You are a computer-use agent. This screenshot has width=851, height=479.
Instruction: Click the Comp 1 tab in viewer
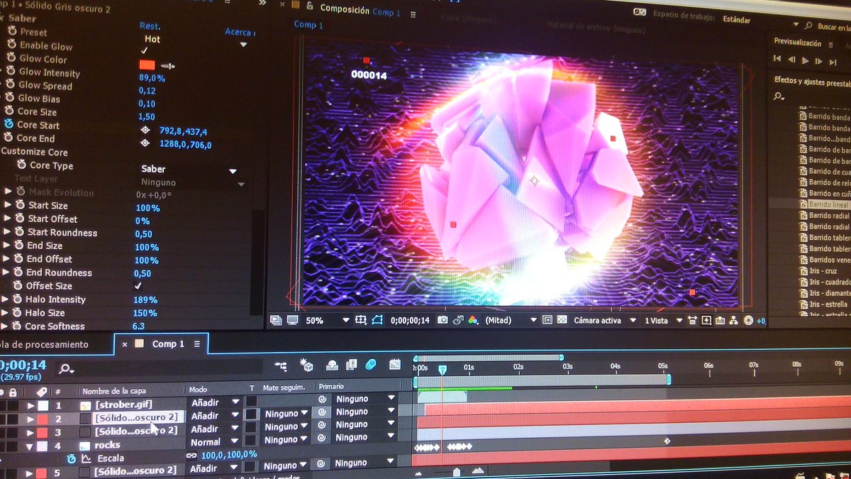[308, 24]
